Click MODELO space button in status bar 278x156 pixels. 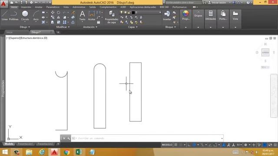click(167, 145)
